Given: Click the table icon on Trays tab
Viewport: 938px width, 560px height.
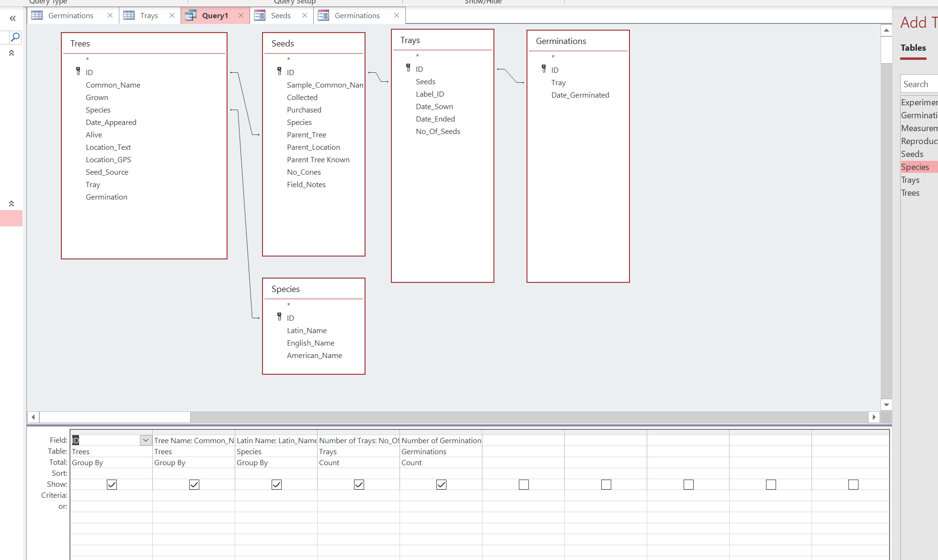Looking at the screenshot, I should tap(129, 15).
